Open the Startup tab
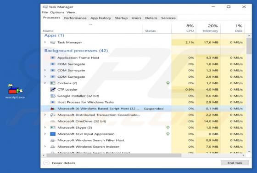The image size is (257, 173). pos(121,18)
